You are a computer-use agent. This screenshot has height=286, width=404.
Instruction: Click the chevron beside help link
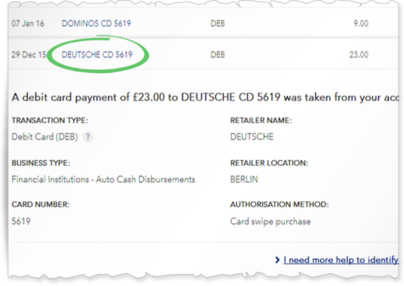277,260
